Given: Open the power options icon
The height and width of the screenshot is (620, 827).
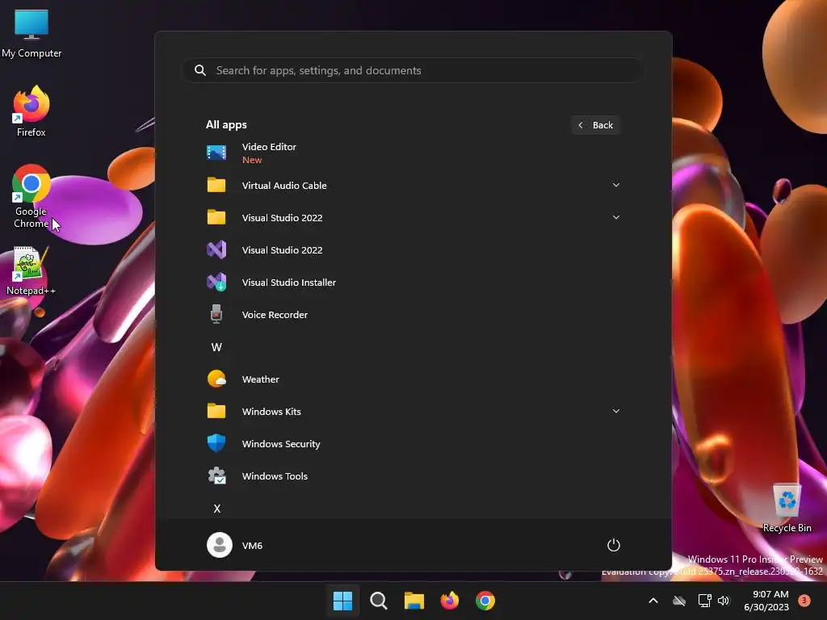Looking at the screenshot, I should pyautogui.click(x=614, y=545).
